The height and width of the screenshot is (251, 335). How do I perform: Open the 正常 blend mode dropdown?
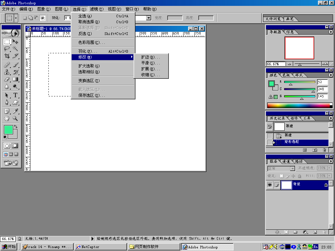point(292,169)
